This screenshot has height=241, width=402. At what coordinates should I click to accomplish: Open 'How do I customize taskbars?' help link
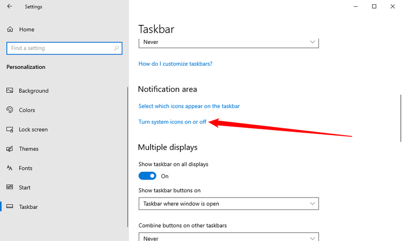[175, 63]
